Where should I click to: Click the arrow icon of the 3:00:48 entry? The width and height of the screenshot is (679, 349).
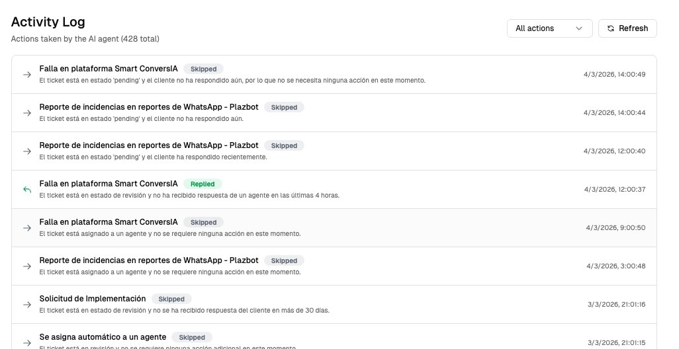[x=27, y=266]
